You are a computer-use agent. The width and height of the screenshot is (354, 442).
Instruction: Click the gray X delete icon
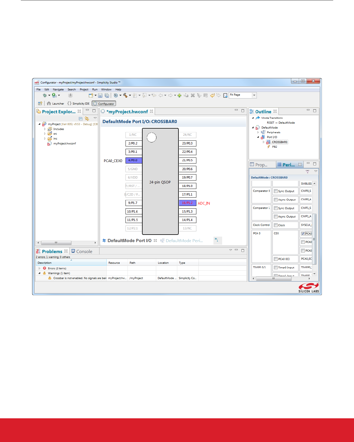click(193, 95)
